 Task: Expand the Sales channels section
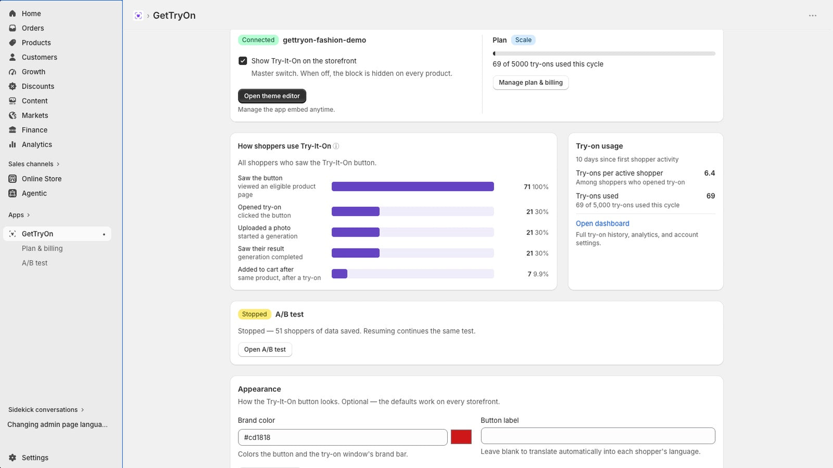click(34, 164)
